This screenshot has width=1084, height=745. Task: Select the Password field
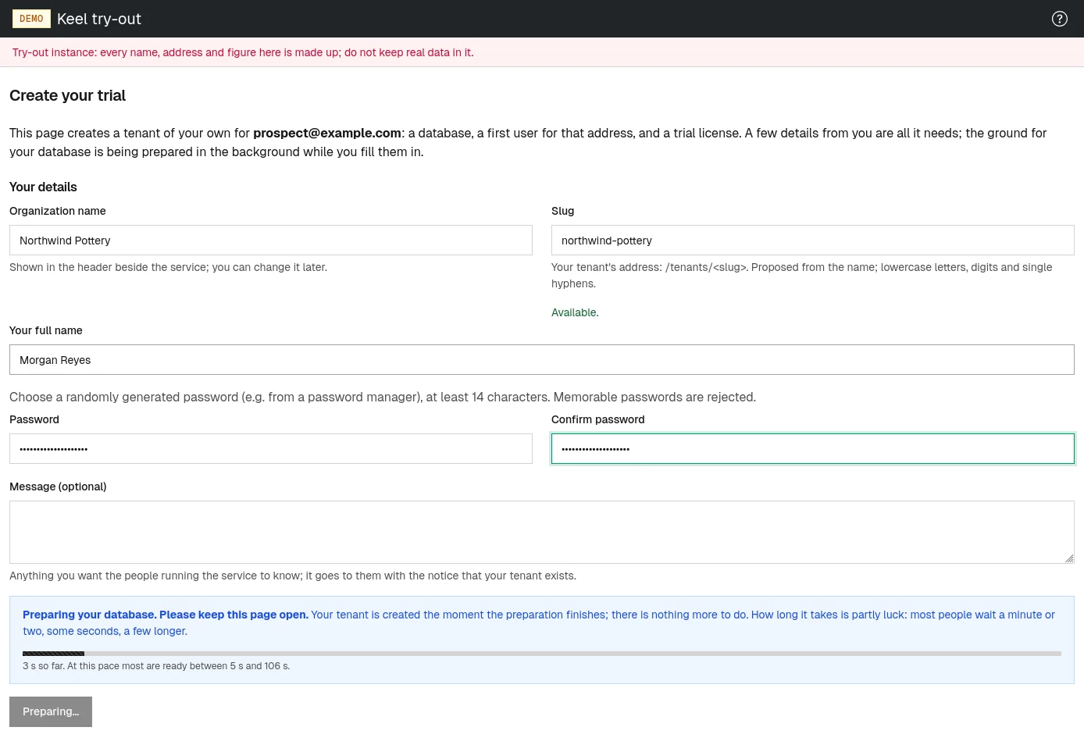[271, 449]
